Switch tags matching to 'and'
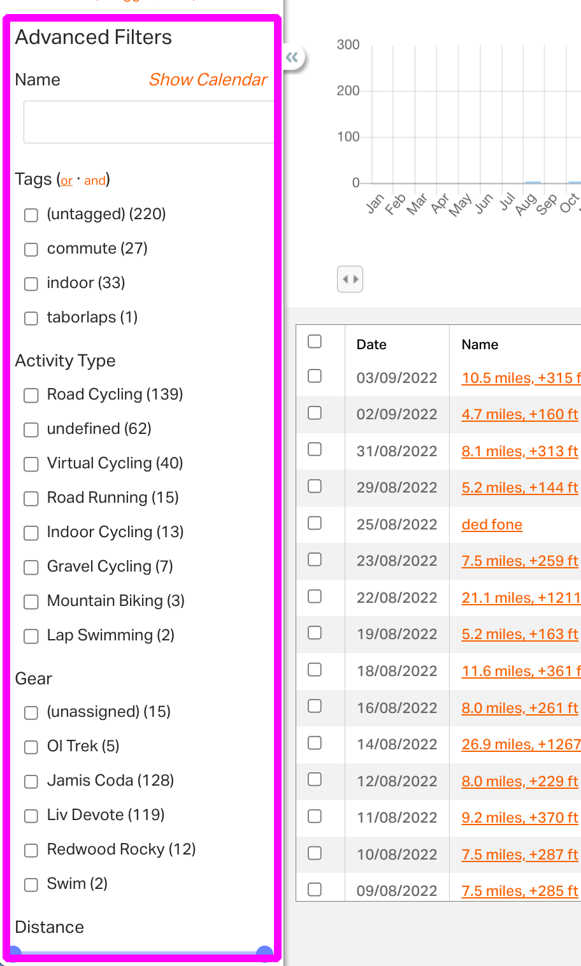This screenshot has height=966, width=581. 95,181
